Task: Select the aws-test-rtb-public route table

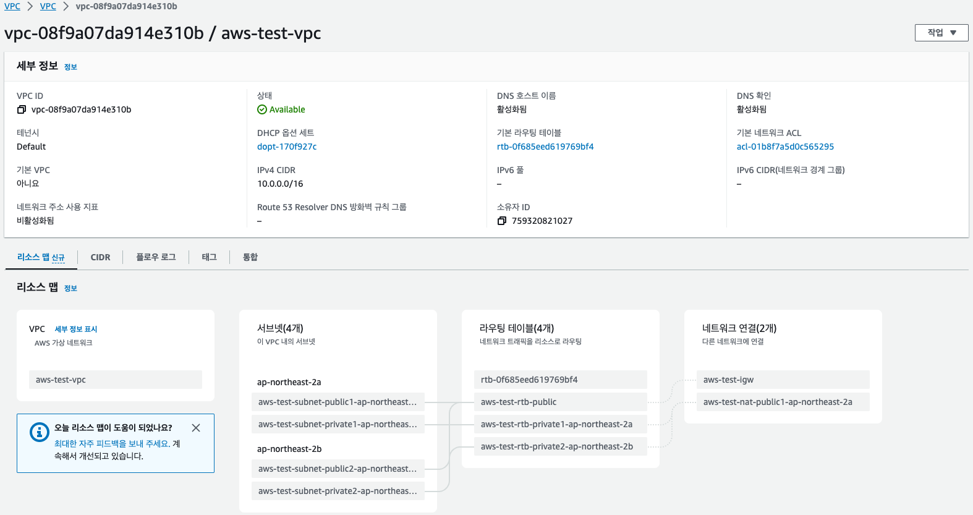Action: (560, 402)
